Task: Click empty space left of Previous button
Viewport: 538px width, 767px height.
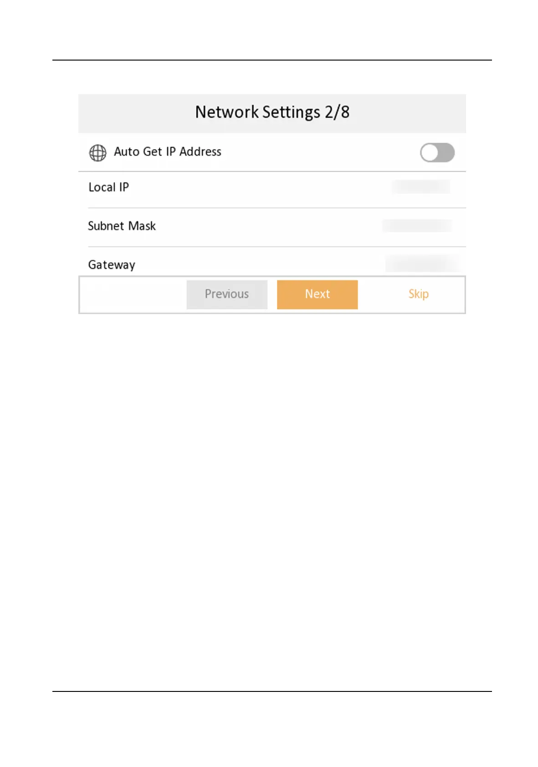Action: coord(133,295)
